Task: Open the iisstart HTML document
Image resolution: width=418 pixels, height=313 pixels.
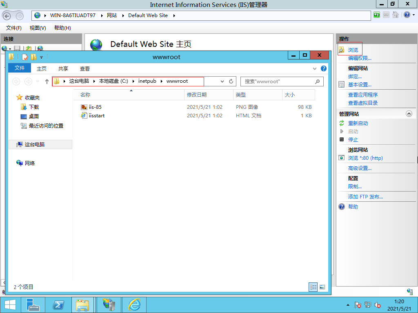Action: pos(96,116)
